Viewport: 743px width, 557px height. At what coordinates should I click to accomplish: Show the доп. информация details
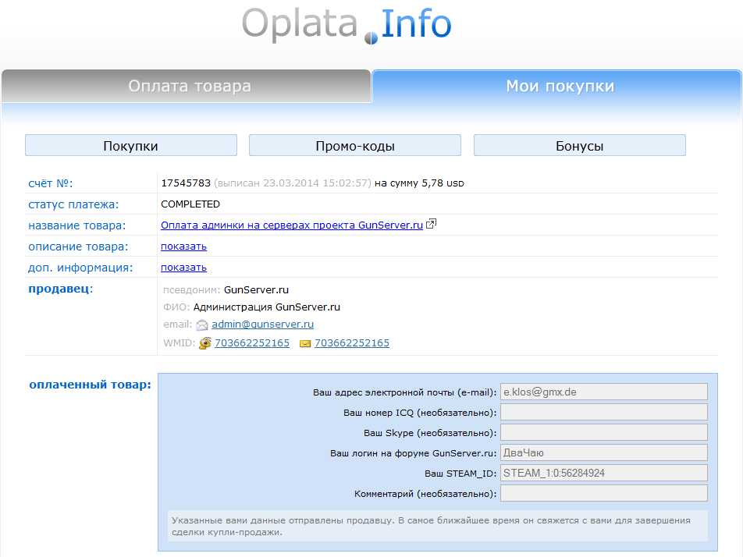[183, 268]
